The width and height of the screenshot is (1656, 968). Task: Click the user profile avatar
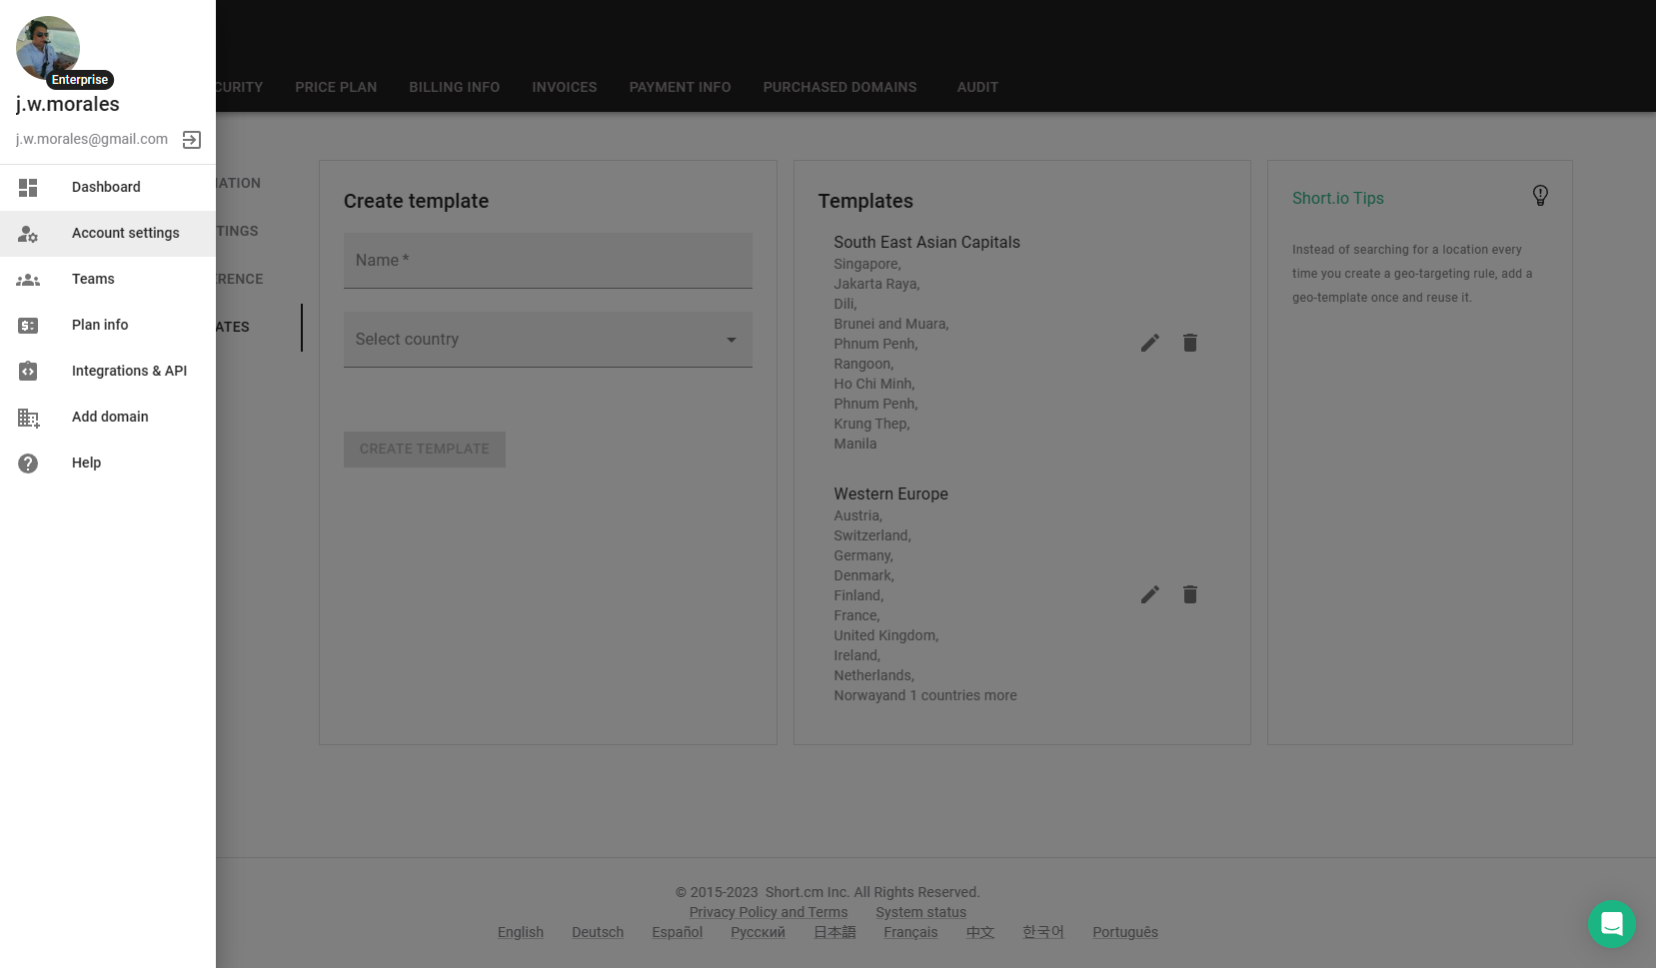pyautogui.click(x=48, y=48)
